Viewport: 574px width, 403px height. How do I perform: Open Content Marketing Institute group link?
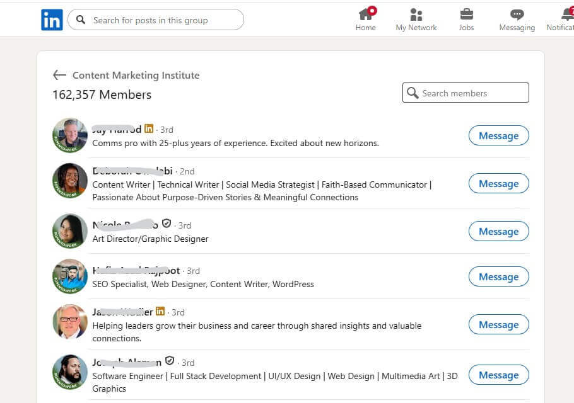136,76
